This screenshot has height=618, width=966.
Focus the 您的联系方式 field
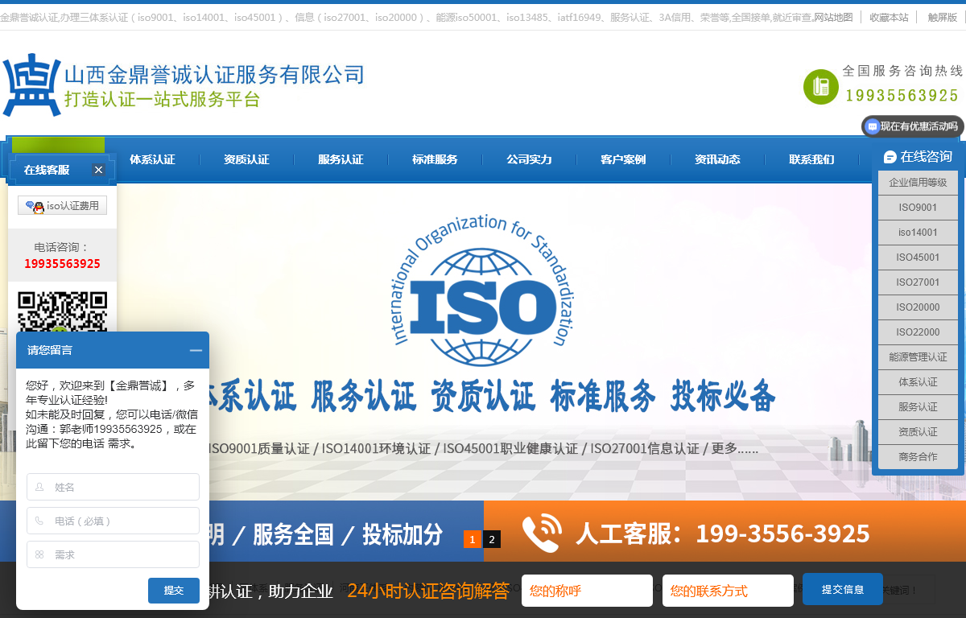(728, 591)
